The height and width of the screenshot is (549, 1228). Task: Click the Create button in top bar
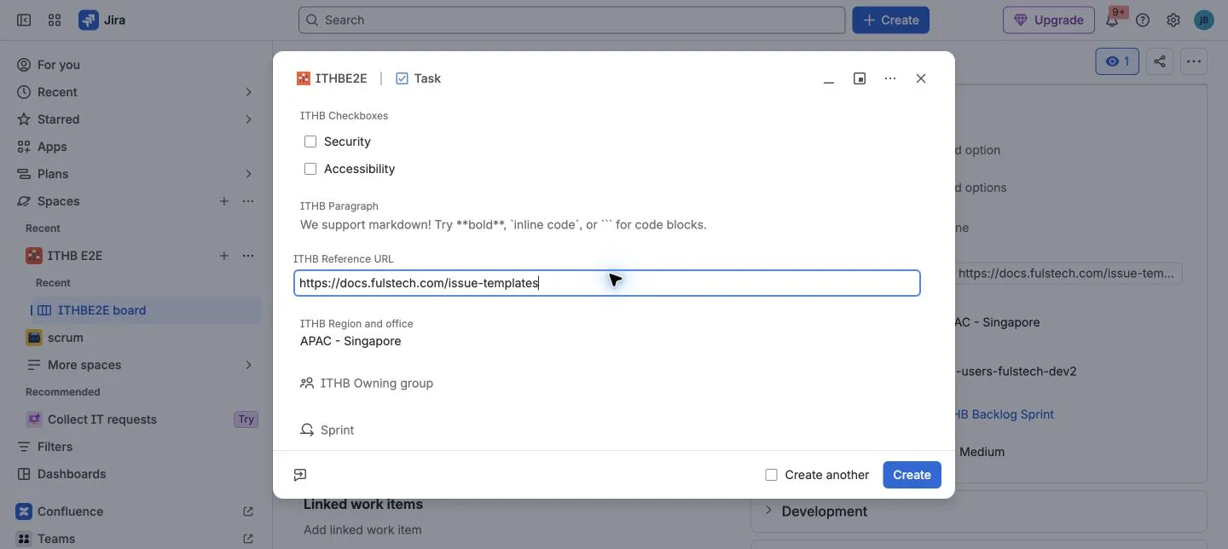tap(890, 20)
